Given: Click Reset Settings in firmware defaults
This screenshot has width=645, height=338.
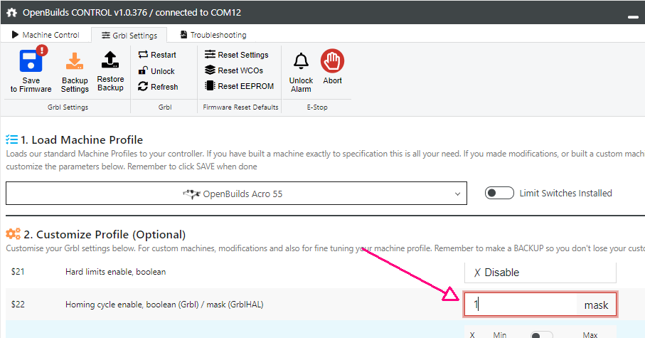Looking at the screenshot, I should coord(236,55).
